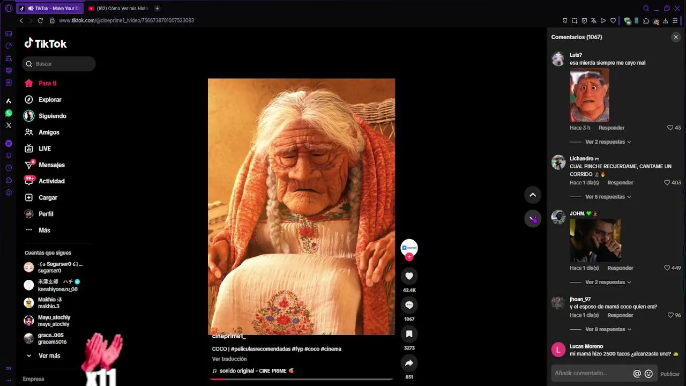Expand 5 replies under Lichandro's comment
The height and width of the screenshot is (386, 686).
point(608,197)
